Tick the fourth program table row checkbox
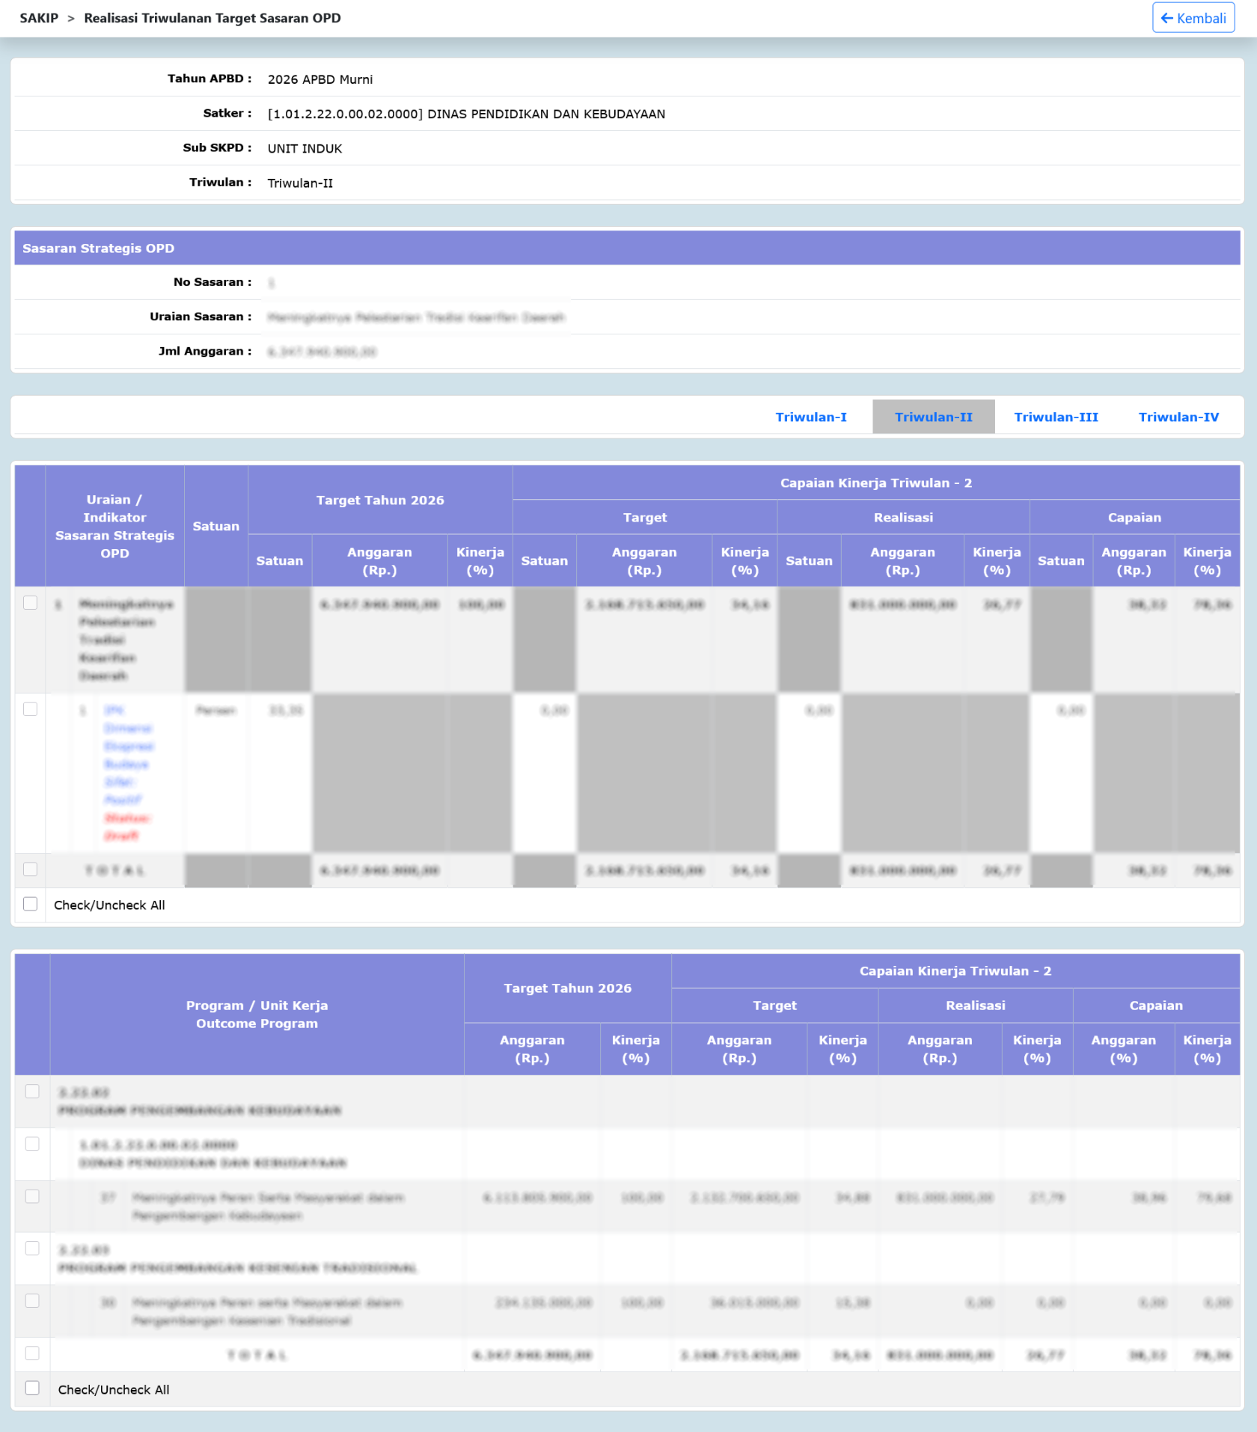The height and width of the screenshot is (1432, 1257). [32, 1248]
